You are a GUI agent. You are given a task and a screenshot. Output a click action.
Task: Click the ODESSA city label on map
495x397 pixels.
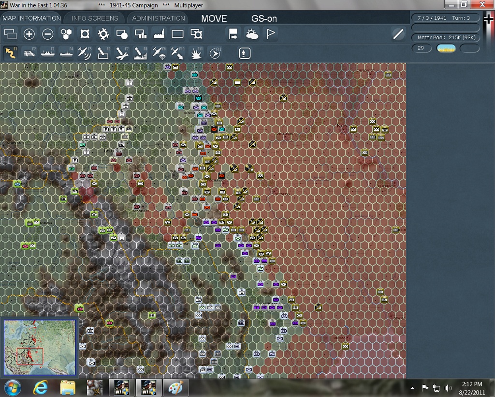pos(340,338)
